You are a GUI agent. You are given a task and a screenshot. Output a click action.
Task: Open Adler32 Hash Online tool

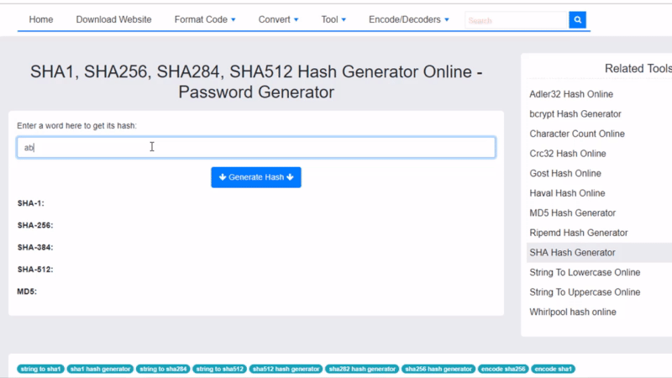(x=571, y=94)
